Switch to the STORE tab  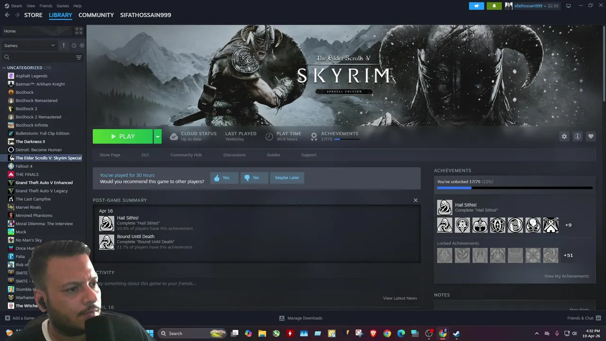pyautogui.click(x=33, y=15)
